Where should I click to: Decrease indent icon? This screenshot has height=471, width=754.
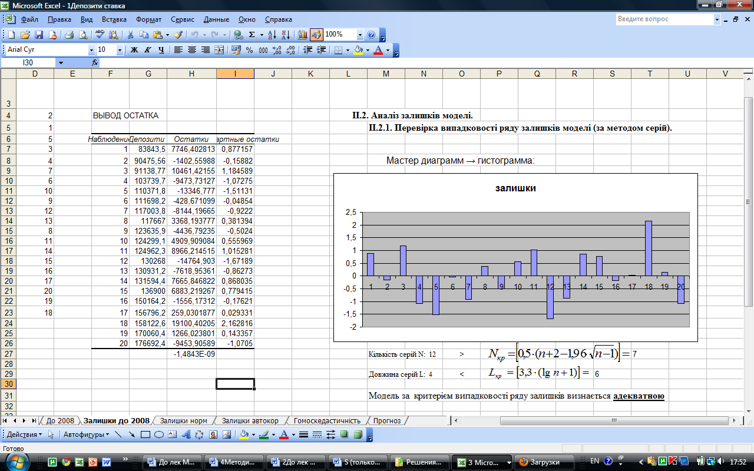(x=307, y=50)
